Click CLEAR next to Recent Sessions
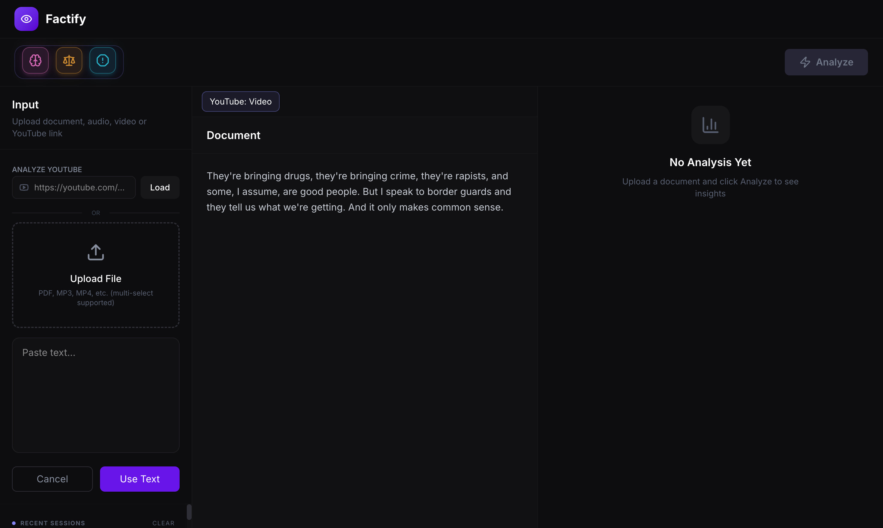 coord(163,523)
